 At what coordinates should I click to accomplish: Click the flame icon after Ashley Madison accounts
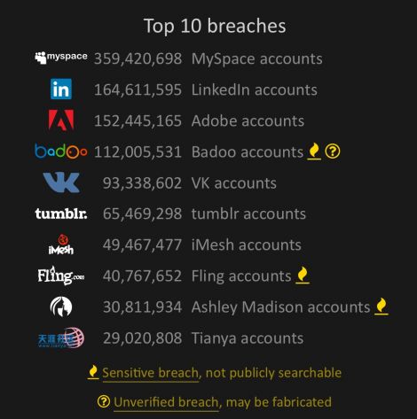coord(382,306)
